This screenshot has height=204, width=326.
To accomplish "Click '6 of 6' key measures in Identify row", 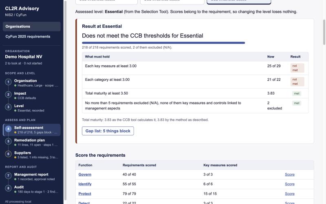I will (x=208, y=184).
